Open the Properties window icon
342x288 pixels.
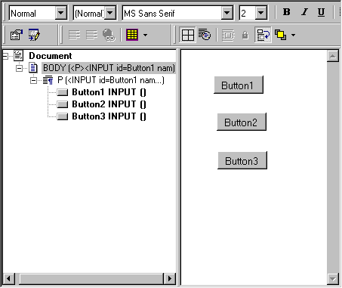pyautogui.click(x=17, y=35)
